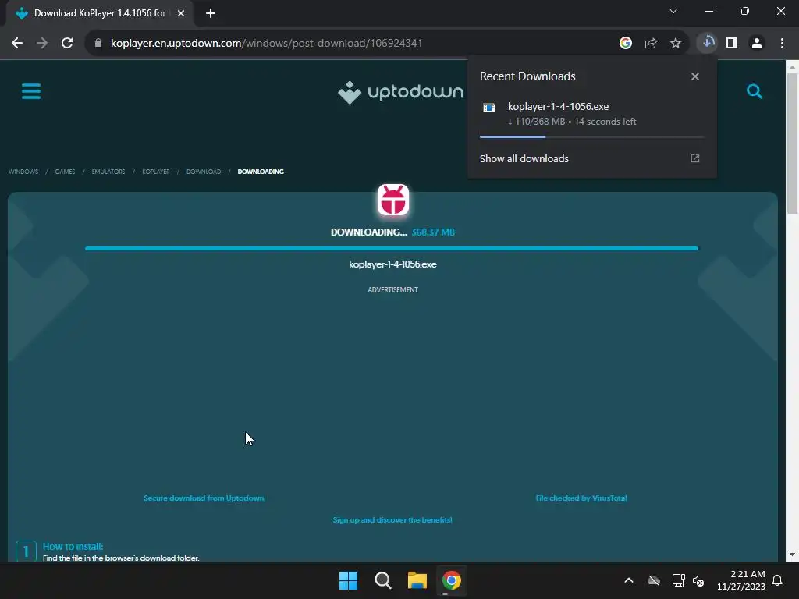Click the KOPLAYER breadcrumb
Viewport: 799px width, 599px height.
click(155, 172)
